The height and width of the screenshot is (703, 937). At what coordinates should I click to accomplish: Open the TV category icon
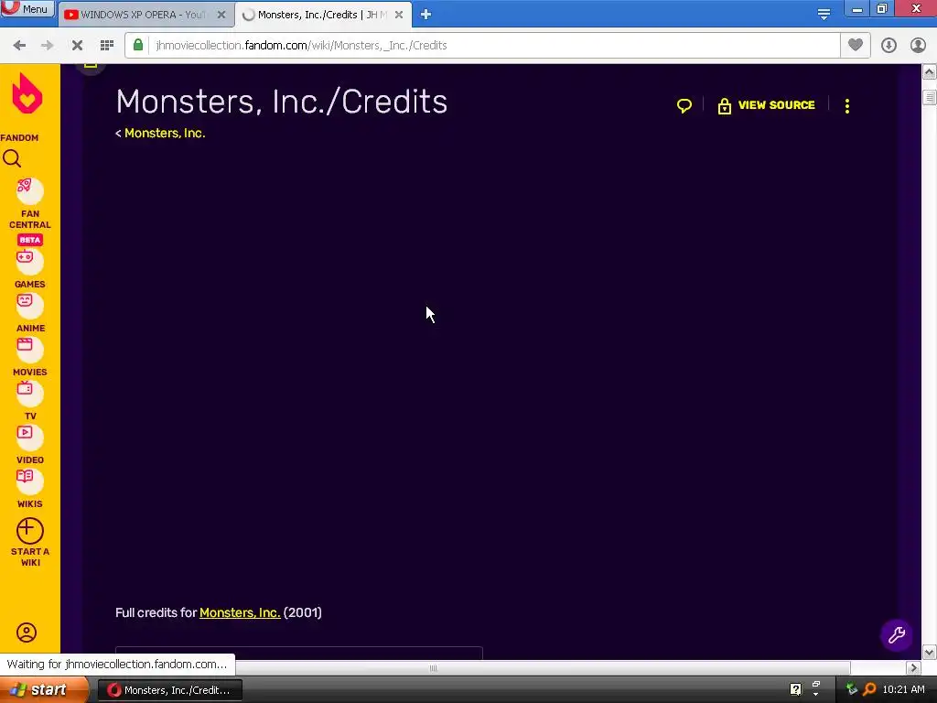pyautogui.click(x=29, y=394)
